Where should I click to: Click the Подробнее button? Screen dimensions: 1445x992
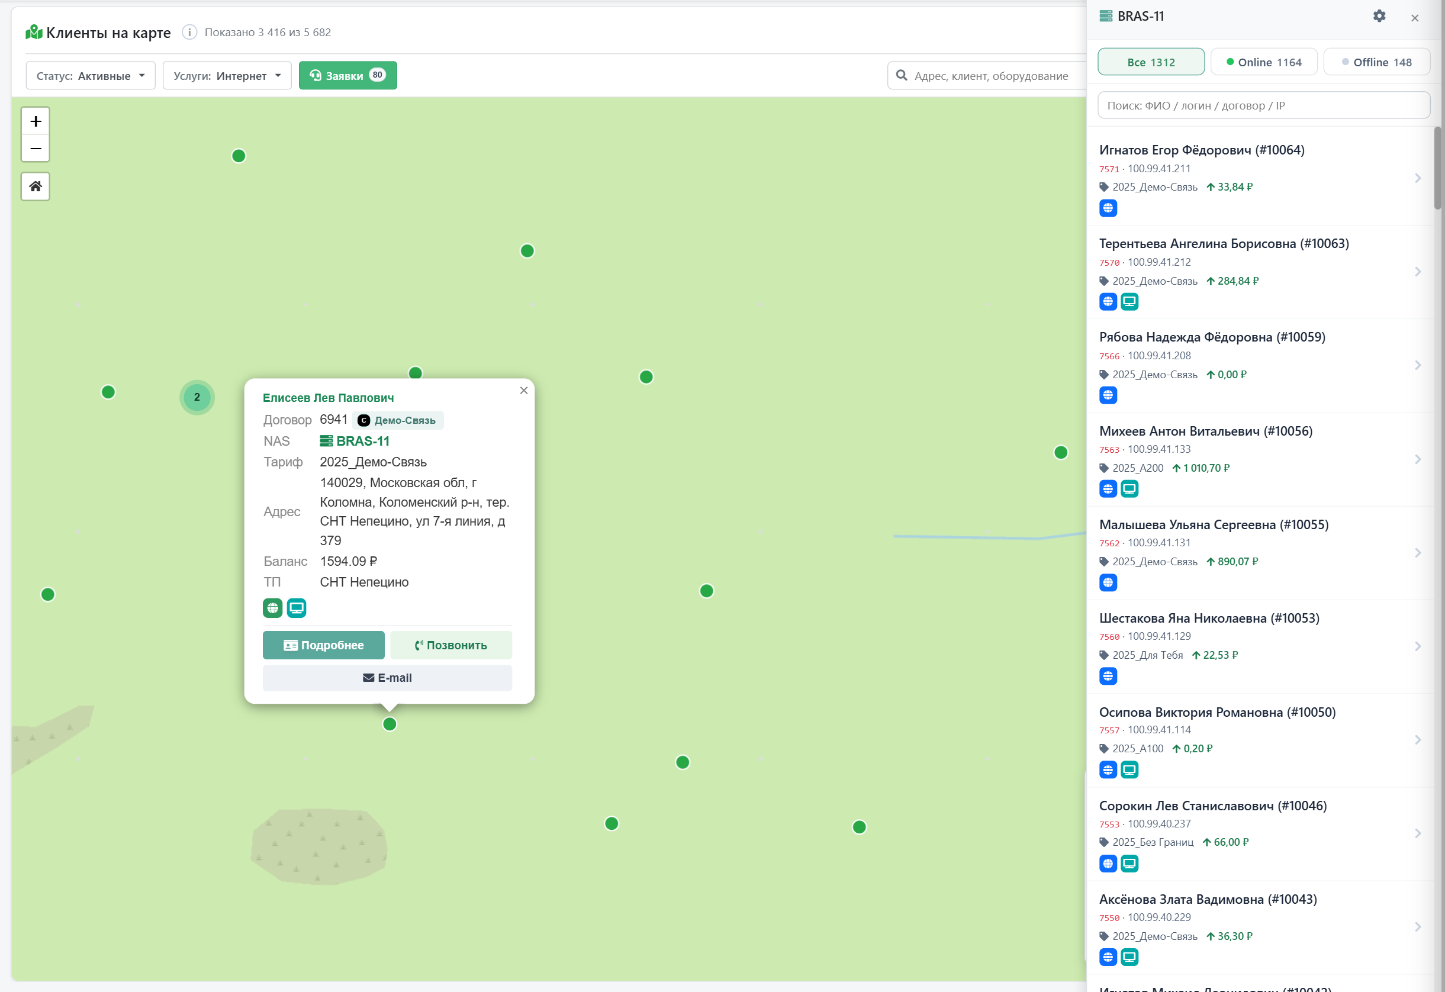click(x=323, y=645)
